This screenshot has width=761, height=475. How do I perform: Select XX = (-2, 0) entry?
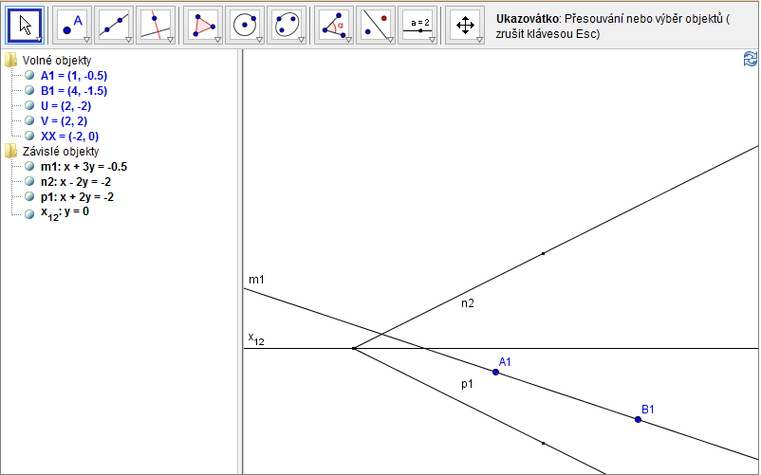[x=70, y=137]
